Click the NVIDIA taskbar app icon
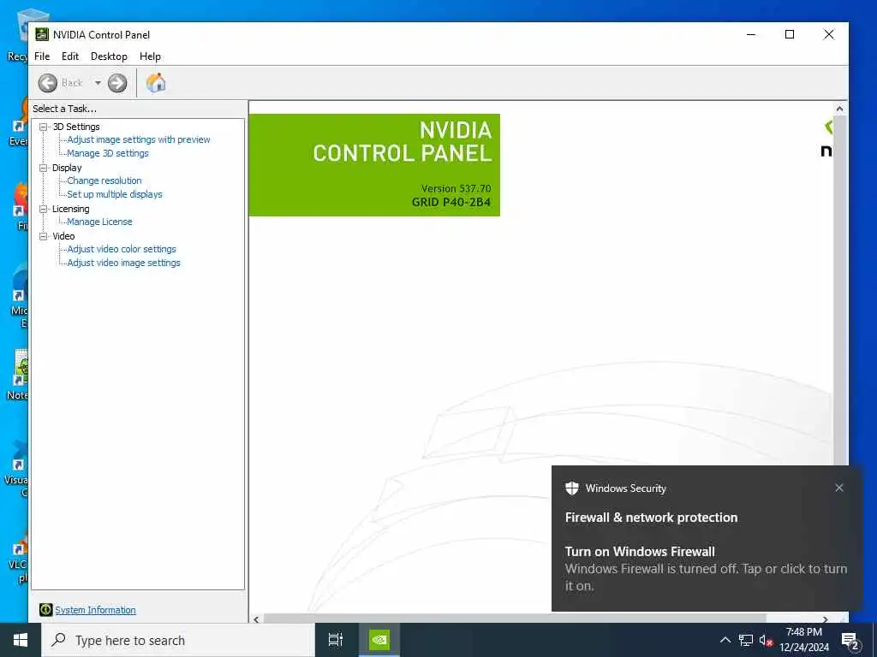877x657 pixels. click(x=379, y=640)
